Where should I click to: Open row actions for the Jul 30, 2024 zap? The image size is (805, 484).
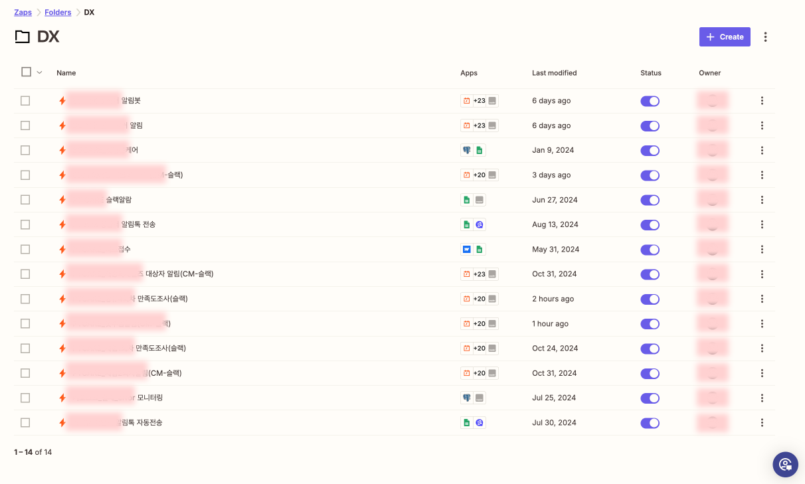[762, 423]
